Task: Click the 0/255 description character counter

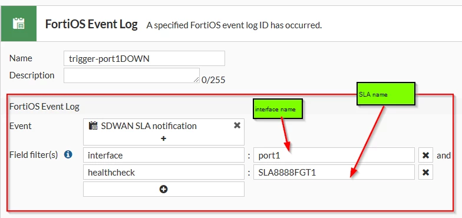Action: tap(213, 80)
